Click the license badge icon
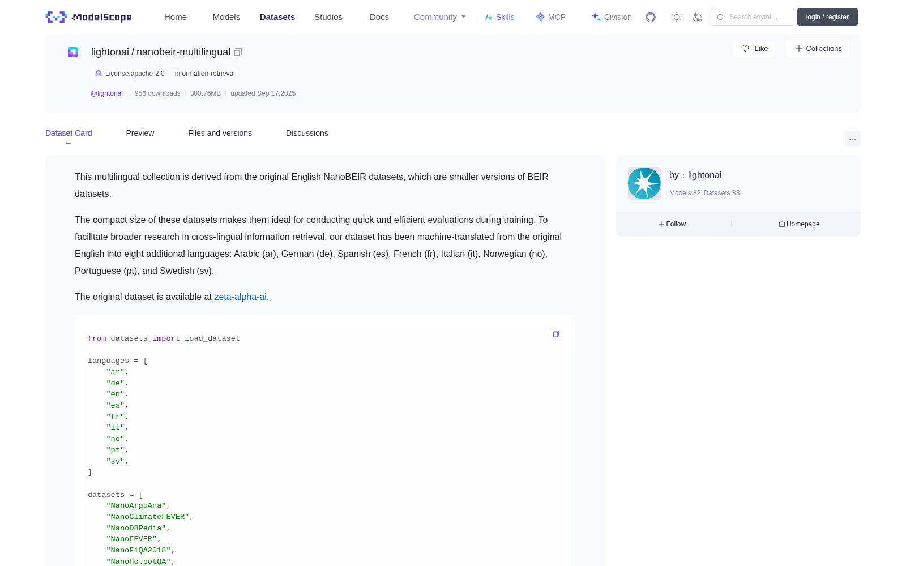Screen dimensions: 906x566 click(x=99, y=74)
